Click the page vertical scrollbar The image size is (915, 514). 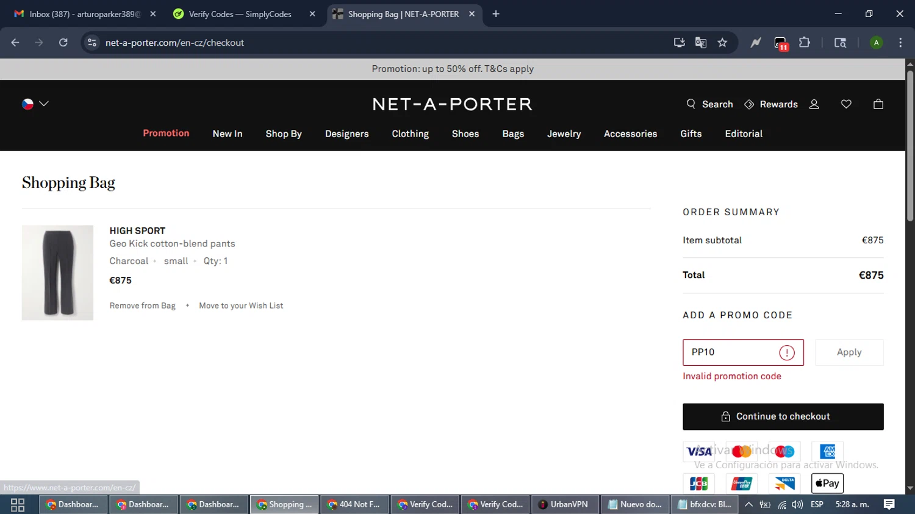(910, 146)
